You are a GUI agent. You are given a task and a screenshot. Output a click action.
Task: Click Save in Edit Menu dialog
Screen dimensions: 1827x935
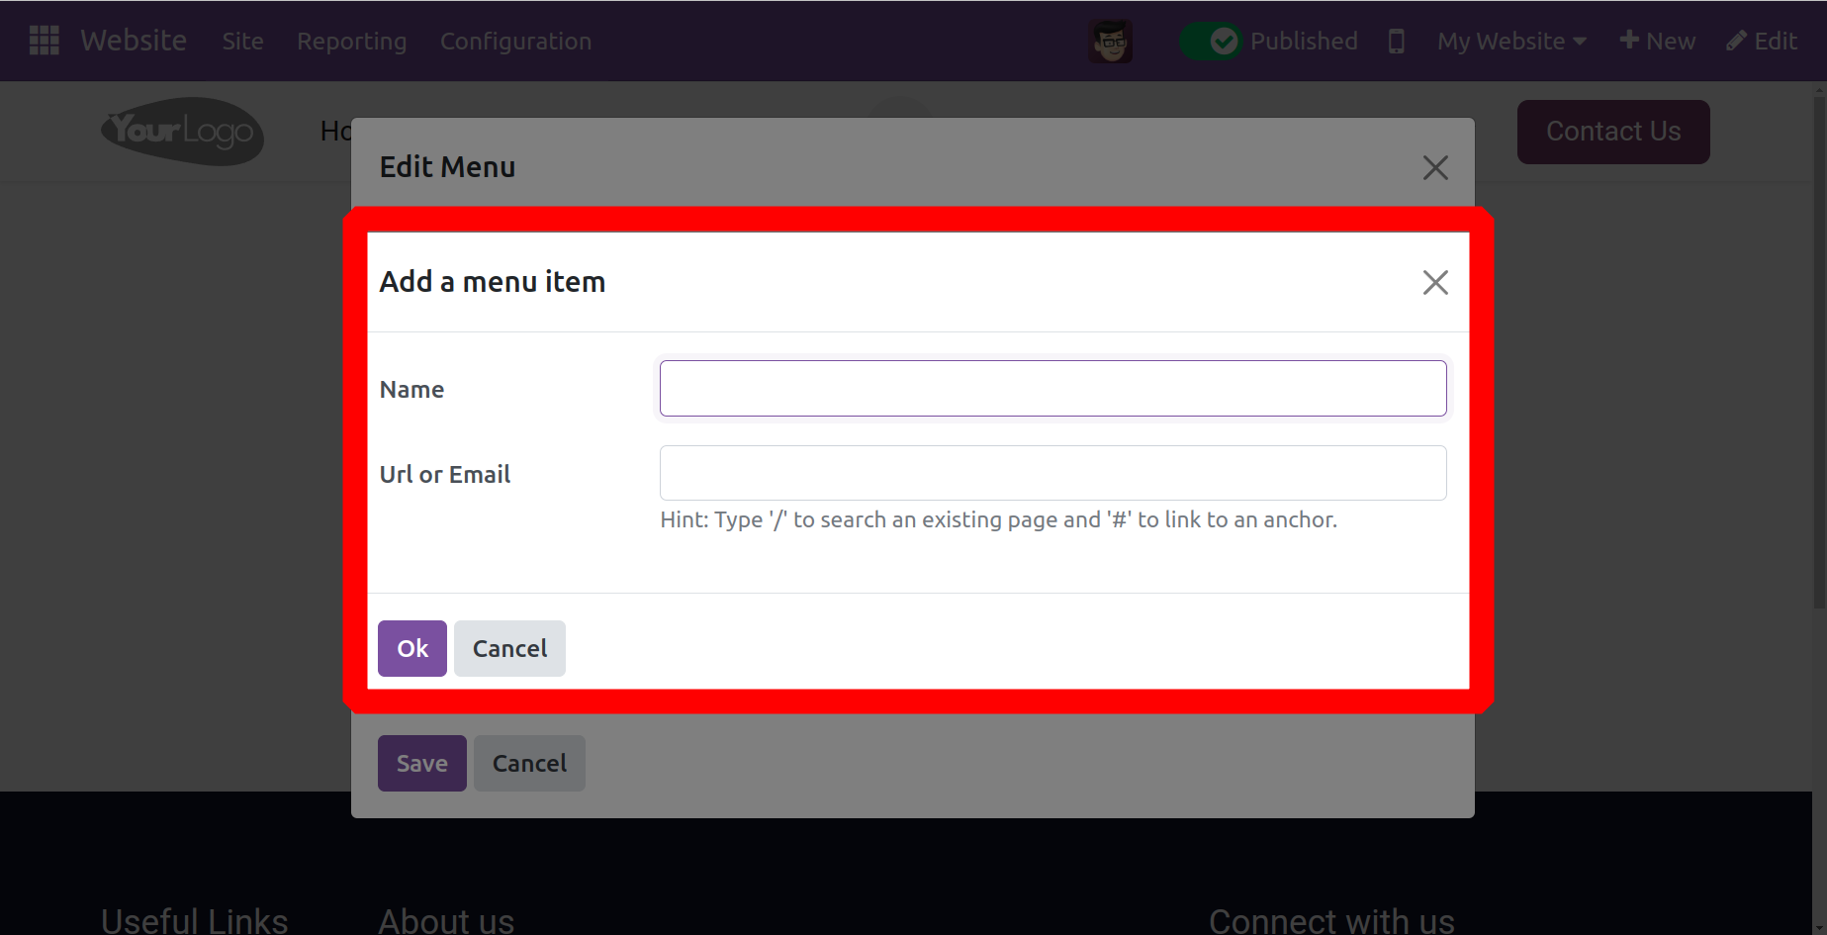(421, 764)
